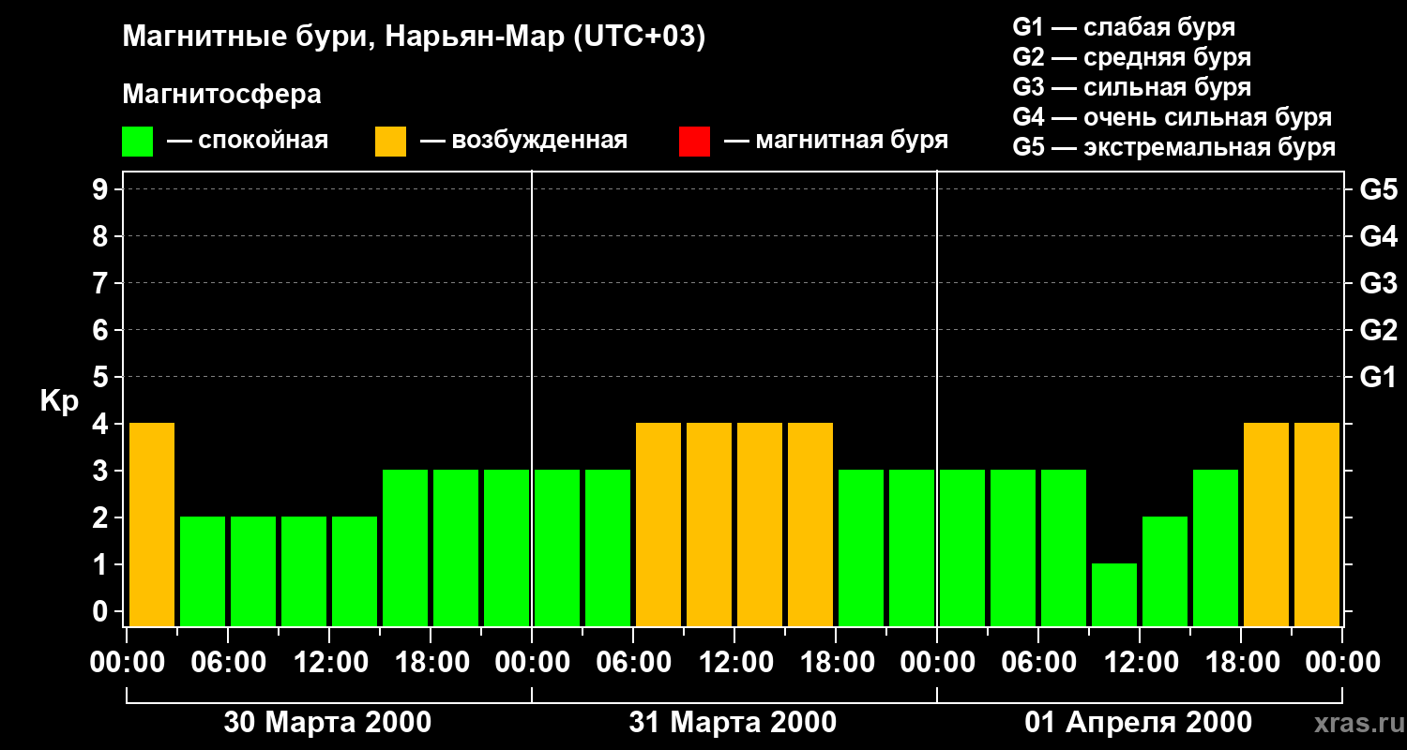
Task: Click the 00:00–03:00 green bar on 31 Марта
Action: [x=557, y=547]
